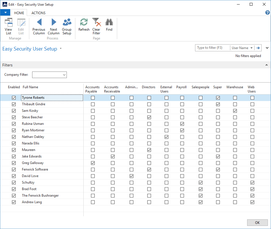This screenshot has height=229, width=271.
Task: Uncheck Enabled for Andrew Lang
Action: pyautogui.click(x=14, y=202)
